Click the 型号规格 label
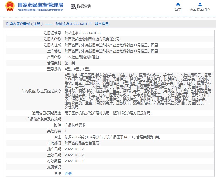 coord(54,69)
